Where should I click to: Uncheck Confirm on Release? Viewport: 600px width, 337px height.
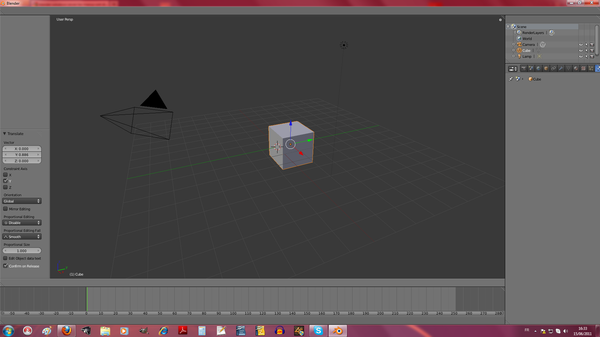tap(6, 266)
